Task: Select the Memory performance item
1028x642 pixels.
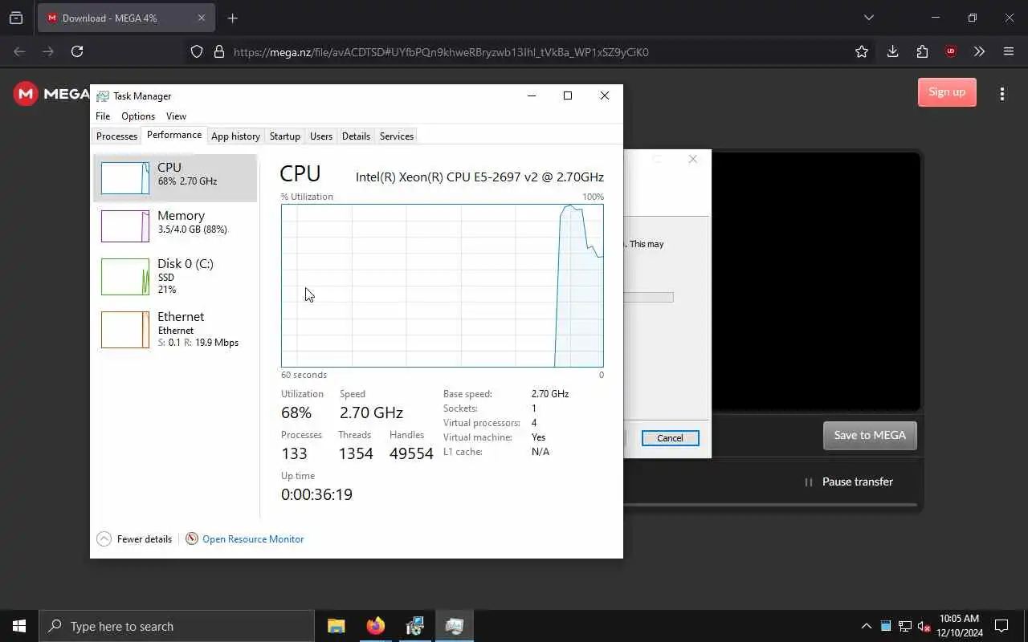Action: click(175, 226)
